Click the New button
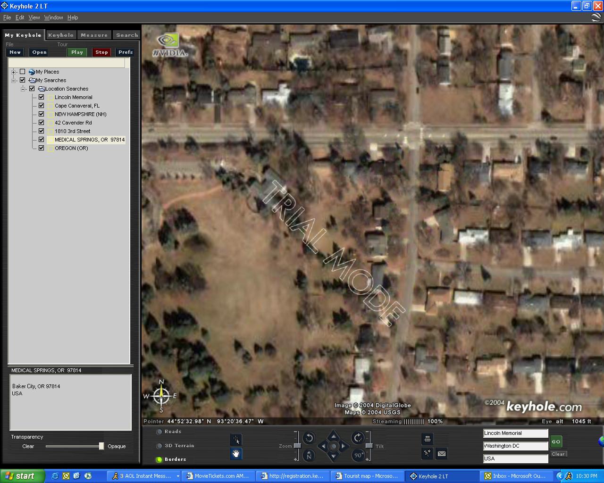 point(15,52)
